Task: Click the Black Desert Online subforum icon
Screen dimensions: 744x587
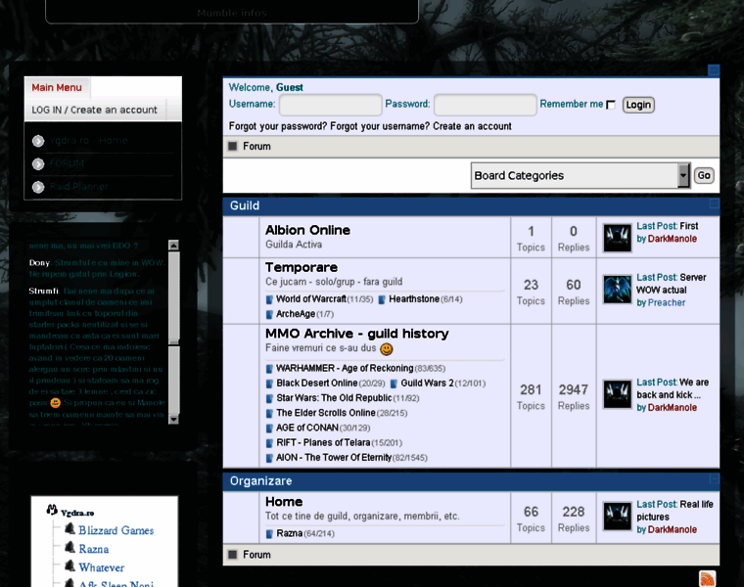Action: (269, 384)
